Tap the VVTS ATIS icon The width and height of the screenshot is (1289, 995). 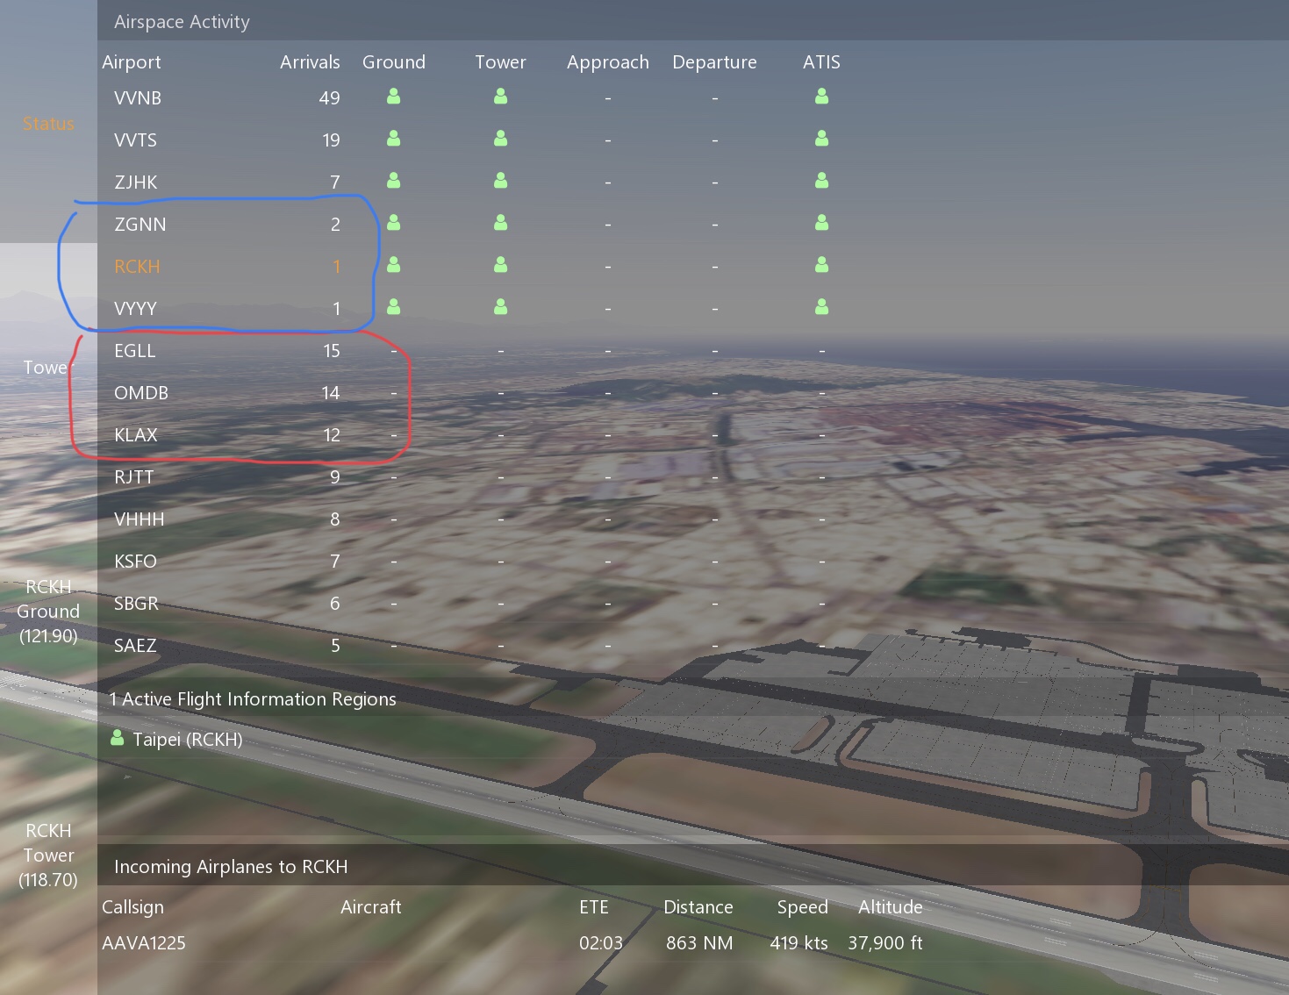pos(822,139)
